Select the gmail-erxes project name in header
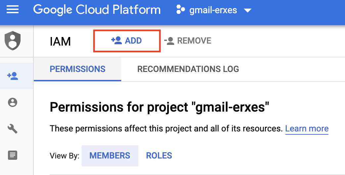The image size is (345, 175). point(213,10)
